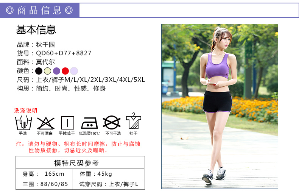This screenshot has height=195, width=299.
Task: Click the low-temperature iron (低温烫110℃) icon
Action: pos(89,123)
